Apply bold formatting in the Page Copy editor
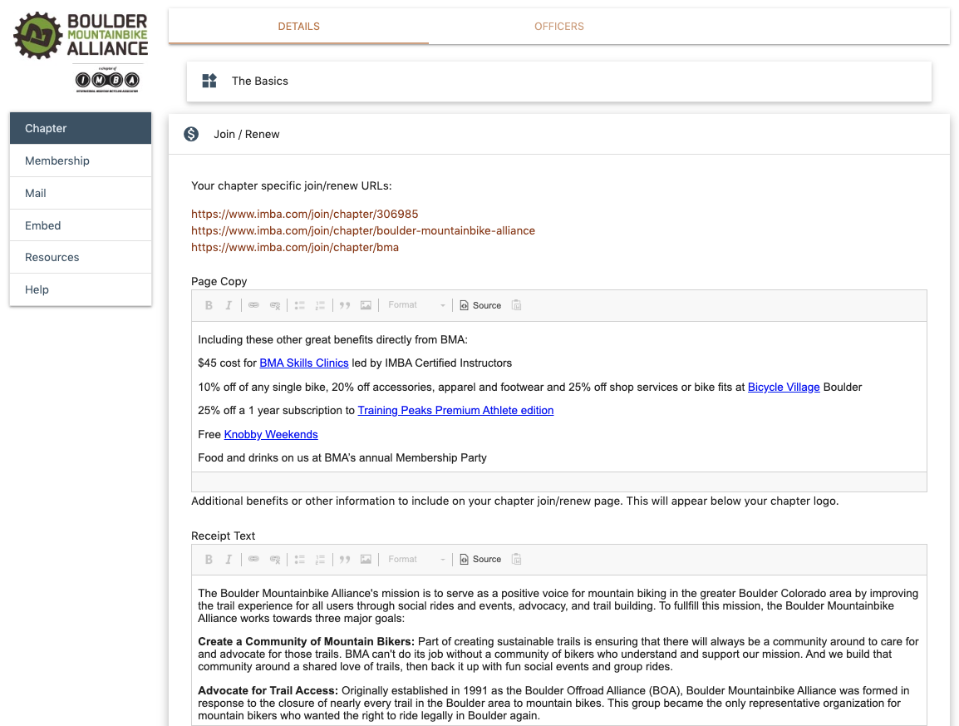The width and height of the screenshot is (959, 726). click(209, 305)
